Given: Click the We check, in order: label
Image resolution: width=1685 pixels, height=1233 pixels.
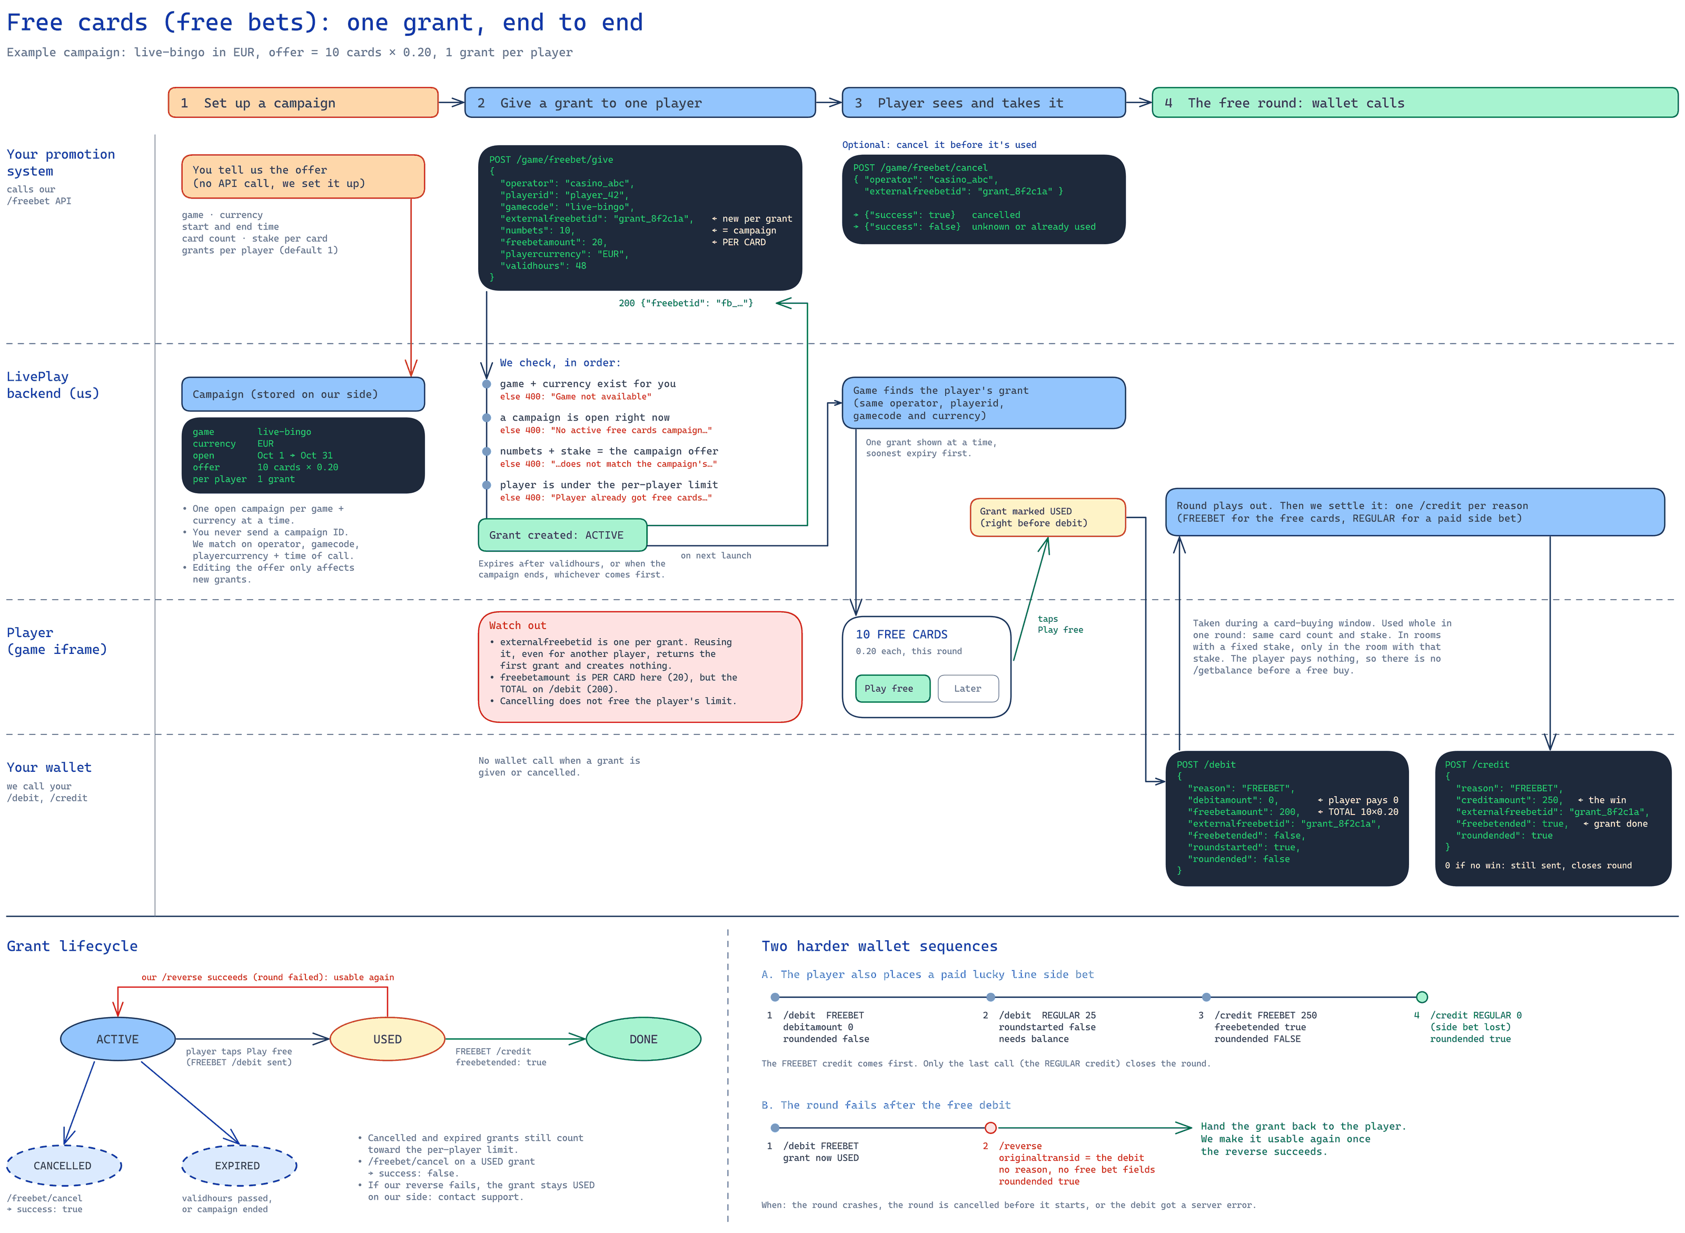Looking at the screenshot, I should tap(560, 363).
